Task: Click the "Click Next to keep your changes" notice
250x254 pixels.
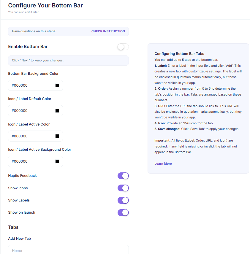Action: click(x=68, y=60)
